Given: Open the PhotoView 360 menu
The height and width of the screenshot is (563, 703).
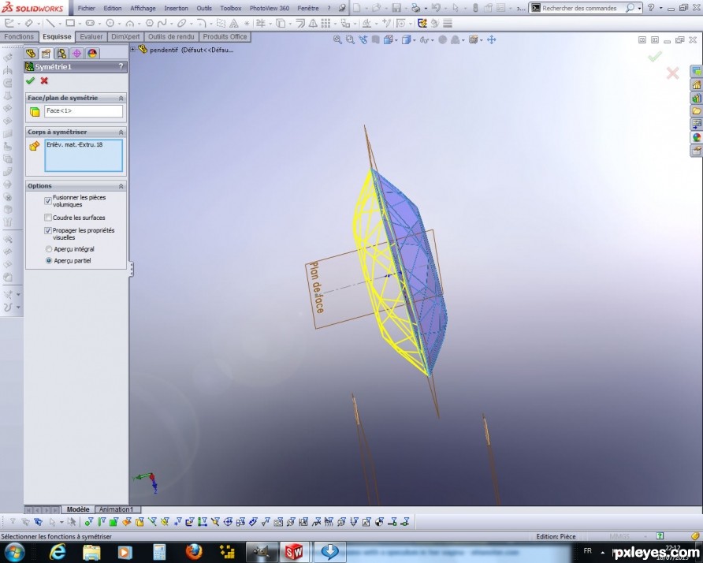Looking at the screenshot, I should pos(270,8).
